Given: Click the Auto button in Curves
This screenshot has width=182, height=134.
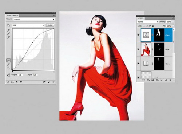Looking at the screenshot, I should tap(50, 25).
